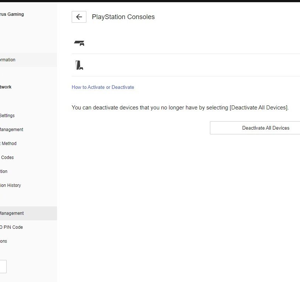Open the sidebar item ending in 'ormation'
The height and width of the screenshot is (282, 300).
[28, 60]
